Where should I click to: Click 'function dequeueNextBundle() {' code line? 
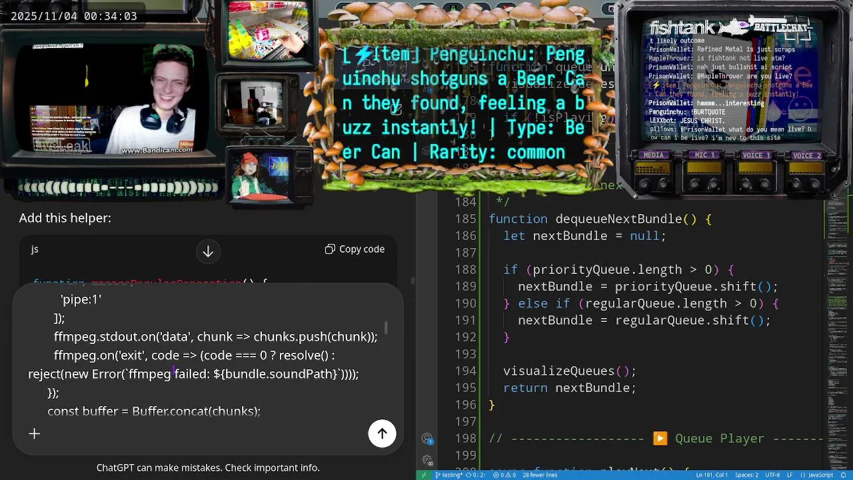coord(600,219)
